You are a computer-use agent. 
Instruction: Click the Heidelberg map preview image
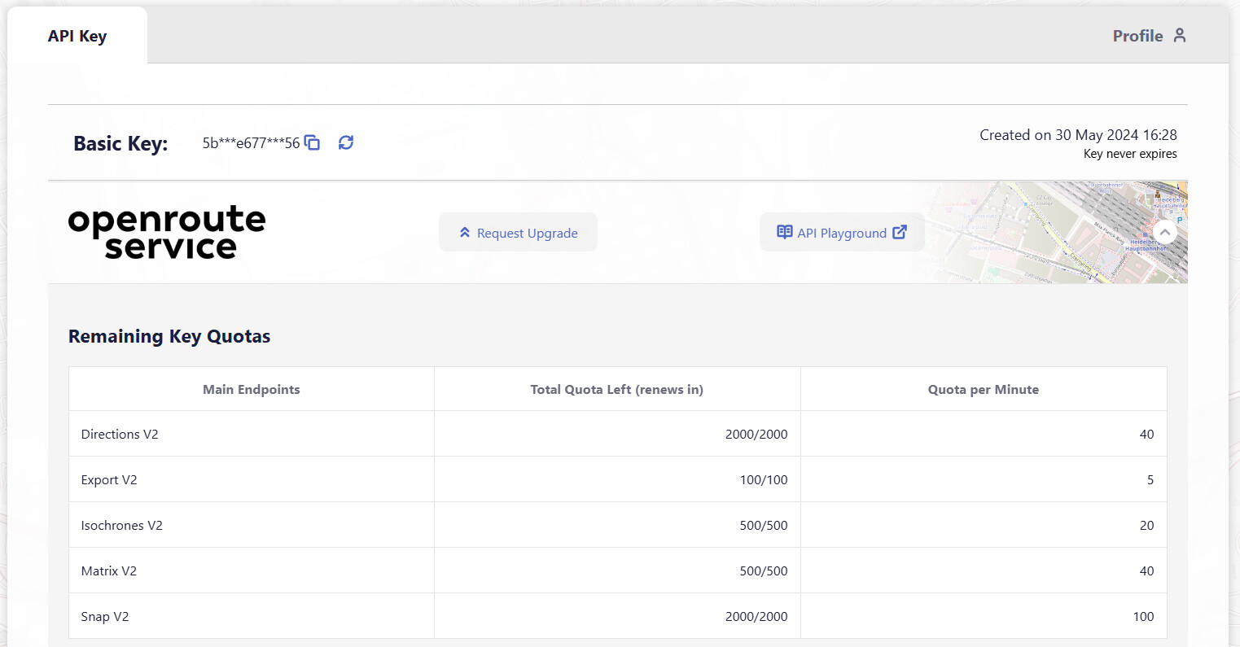[1058, 233]
